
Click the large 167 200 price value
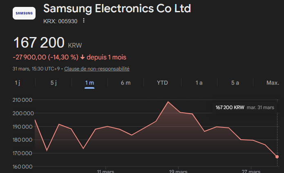pos(39,43)
